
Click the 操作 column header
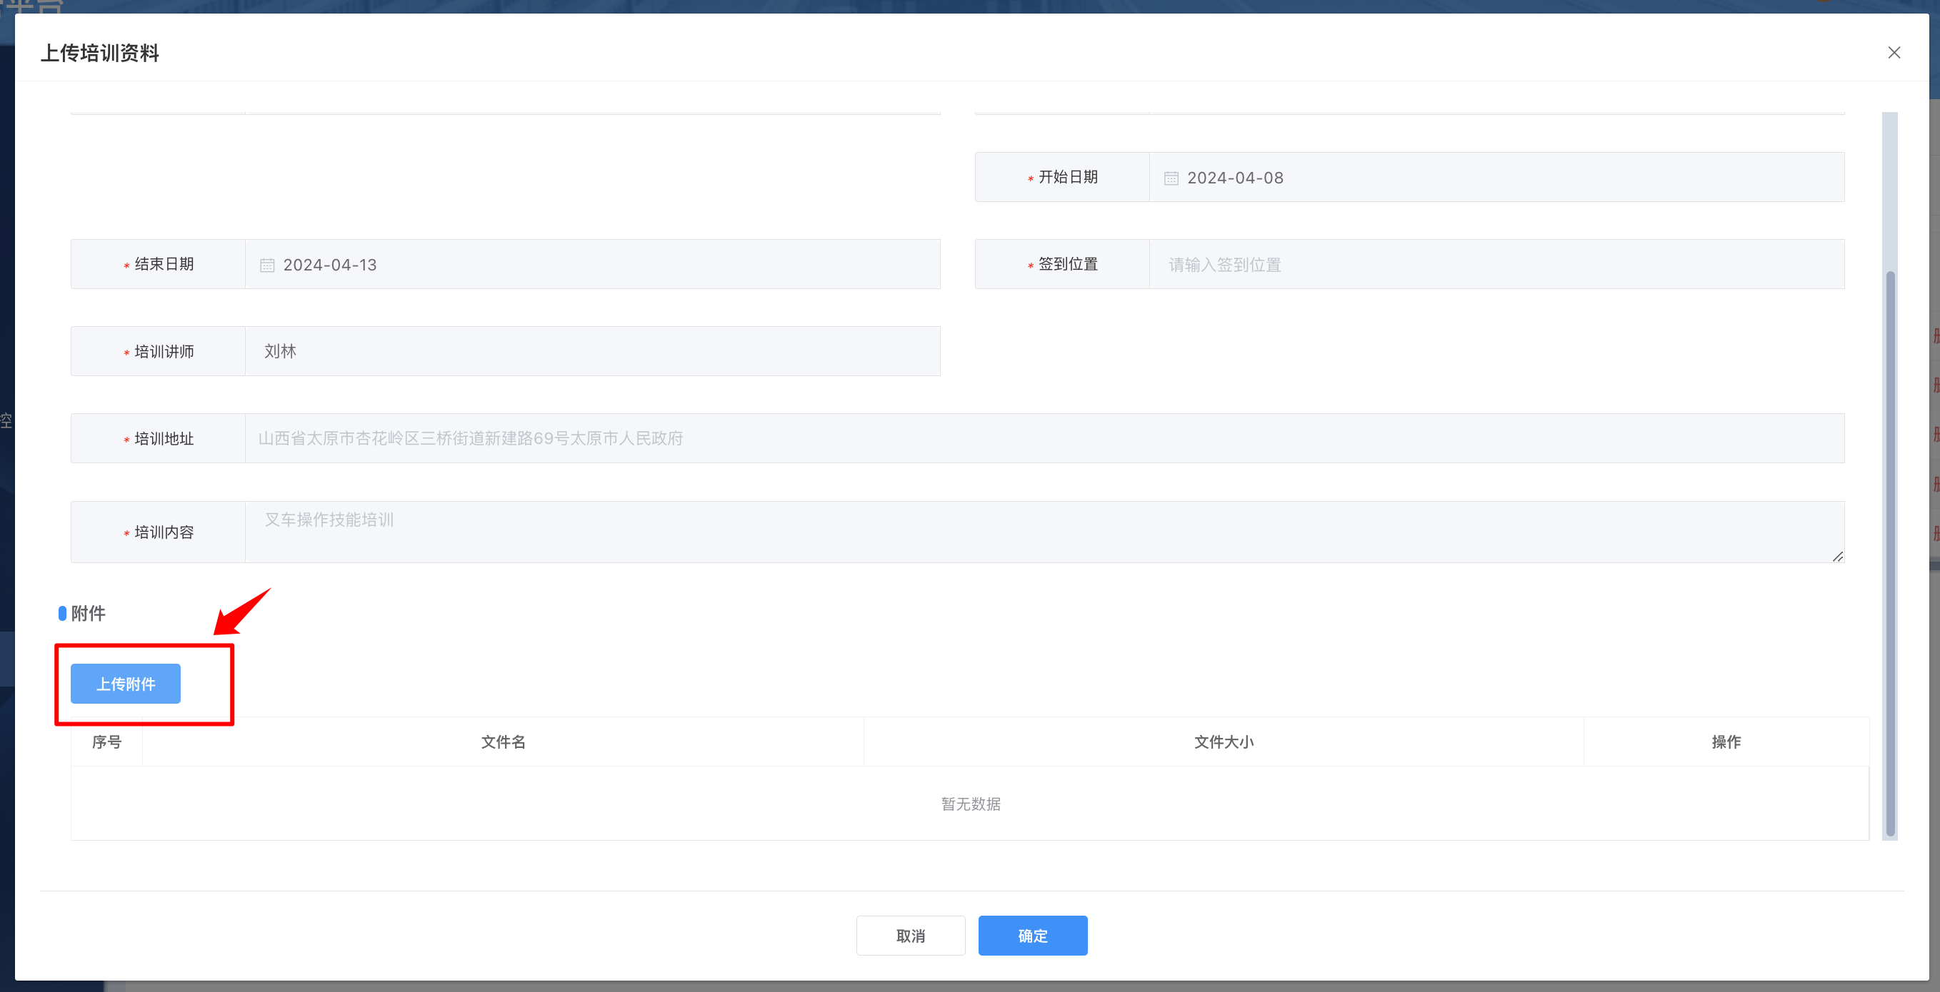1726,742
